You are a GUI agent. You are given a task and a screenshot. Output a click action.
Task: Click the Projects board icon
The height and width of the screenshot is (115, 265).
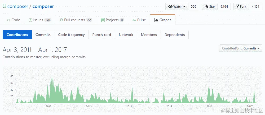[x=103, y=20]
